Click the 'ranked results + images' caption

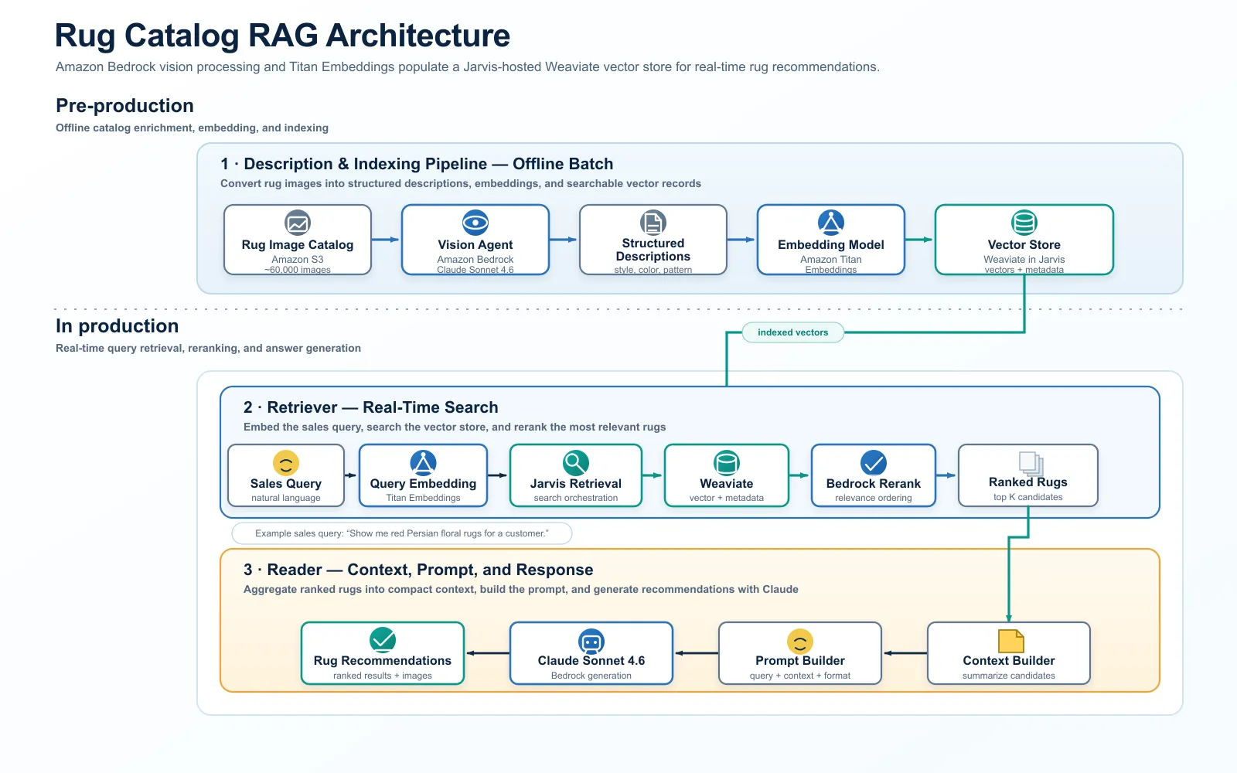[x=383, y=676]
